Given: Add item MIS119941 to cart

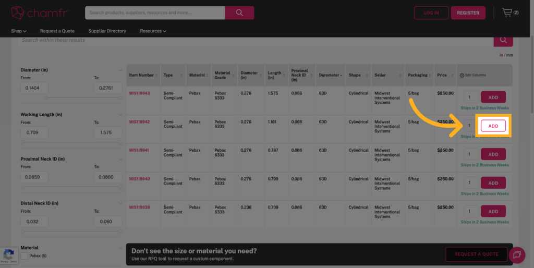Looking at the screenshot, I should 493,154.
